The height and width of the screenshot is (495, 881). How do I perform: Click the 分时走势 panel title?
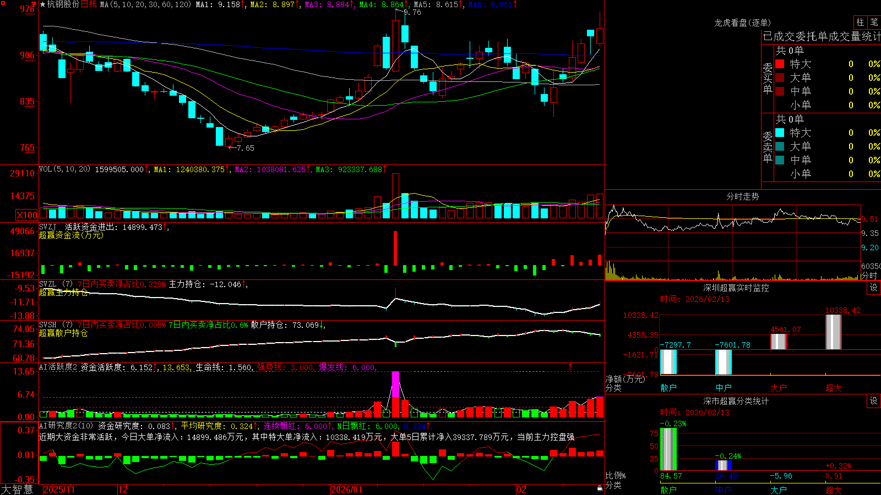pyautogui.click(x=742, y=196)
